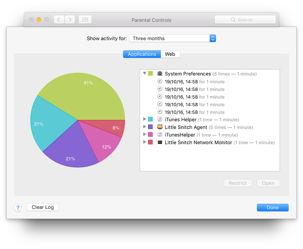The height and width of the screenshot is (249, 303).
Task: Go back with the left arrow button
Action: click(59, 20)
